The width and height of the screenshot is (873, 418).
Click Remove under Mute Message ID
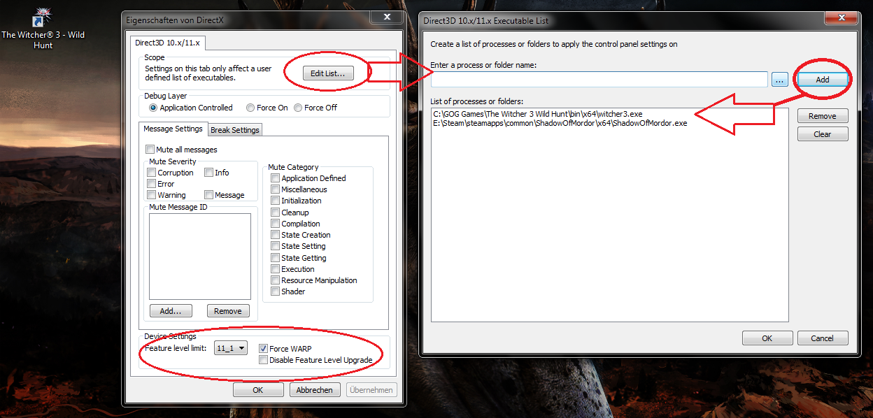pyautogui.click(x=228, y=311)
